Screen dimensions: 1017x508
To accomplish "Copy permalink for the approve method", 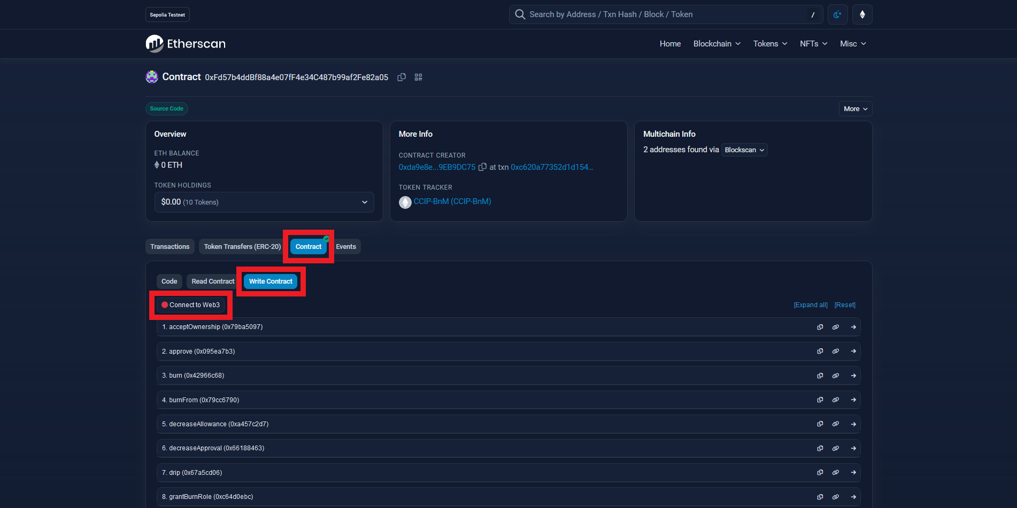I will tap(835, 351).
